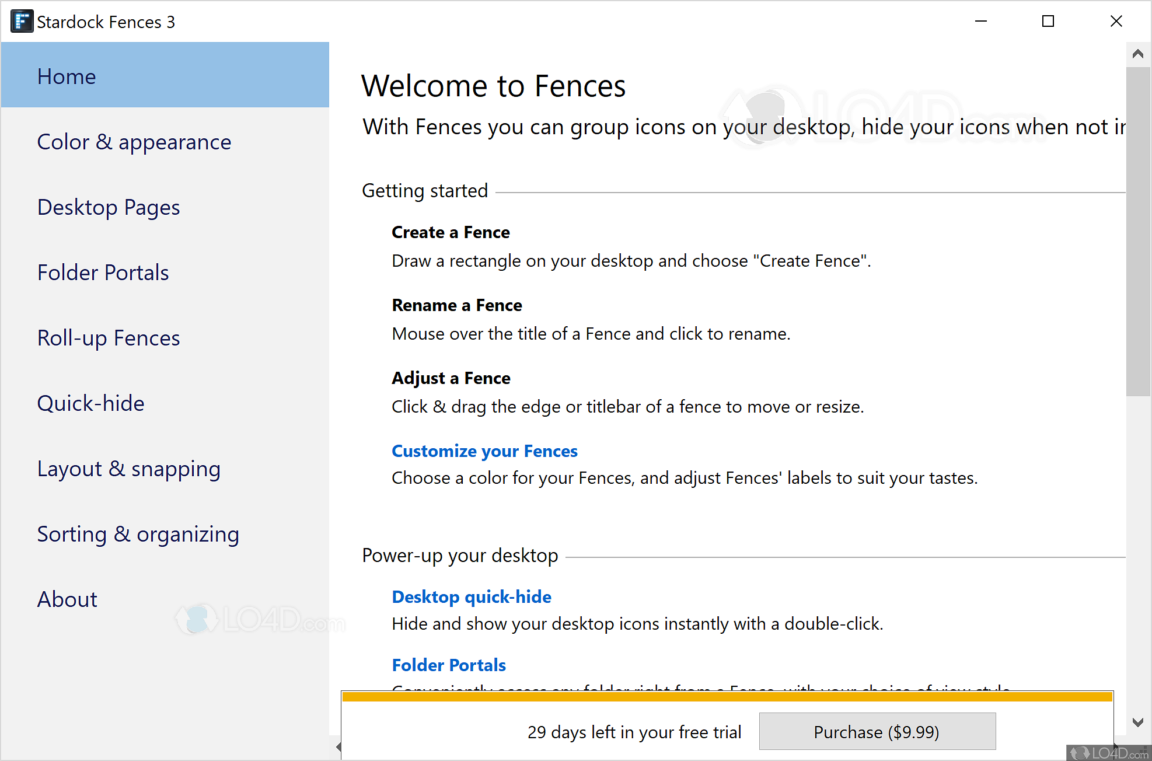
Task: Open the About page
Action: [x=67, y=599]
